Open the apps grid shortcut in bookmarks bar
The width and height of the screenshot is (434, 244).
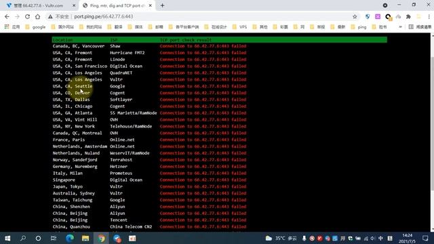pos(7,27)
